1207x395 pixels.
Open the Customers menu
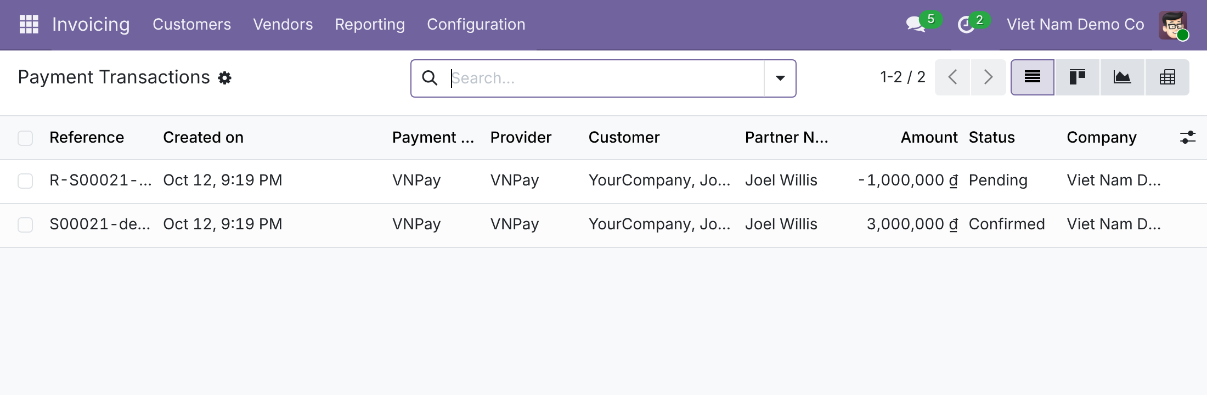(x=191, y=24)
